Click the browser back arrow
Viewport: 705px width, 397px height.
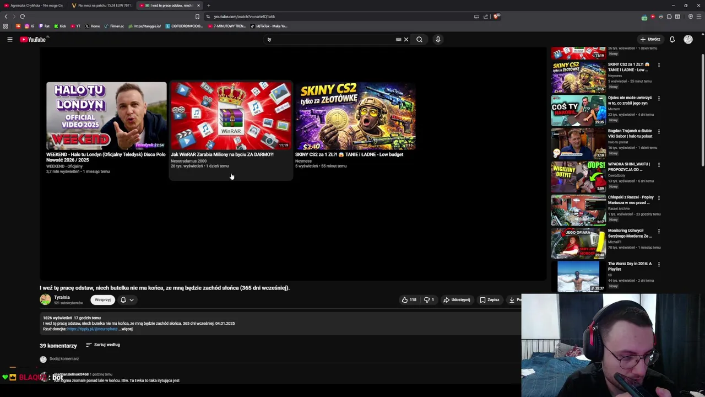pos(6,17)
